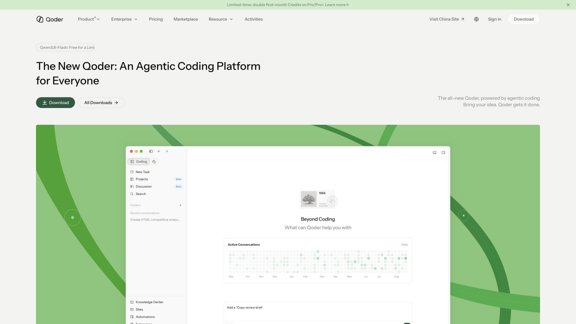576x324 pixels.
Task: Click the header Download button
Action: point(523,19)
